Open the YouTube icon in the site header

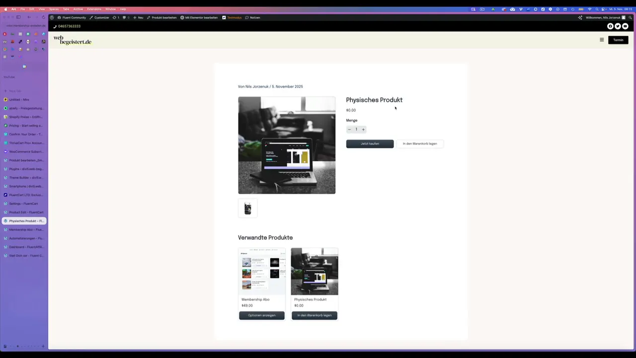[x=625, y=26]
